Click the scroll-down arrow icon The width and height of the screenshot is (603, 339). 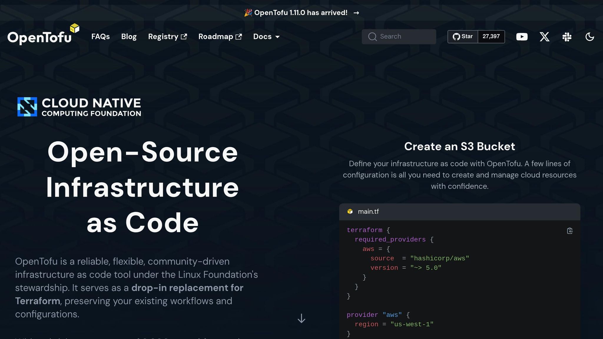click(301, 318)
